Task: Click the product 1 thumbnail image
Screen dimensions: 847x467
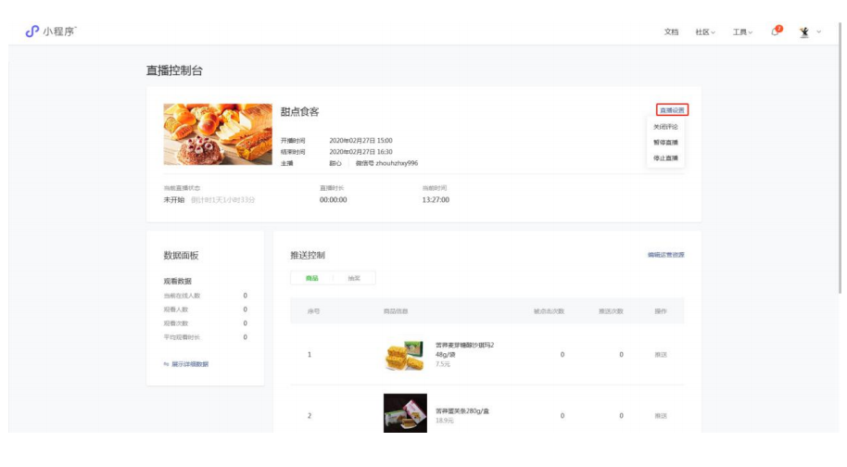Action: pyautogui.click(x=405, y=355)
